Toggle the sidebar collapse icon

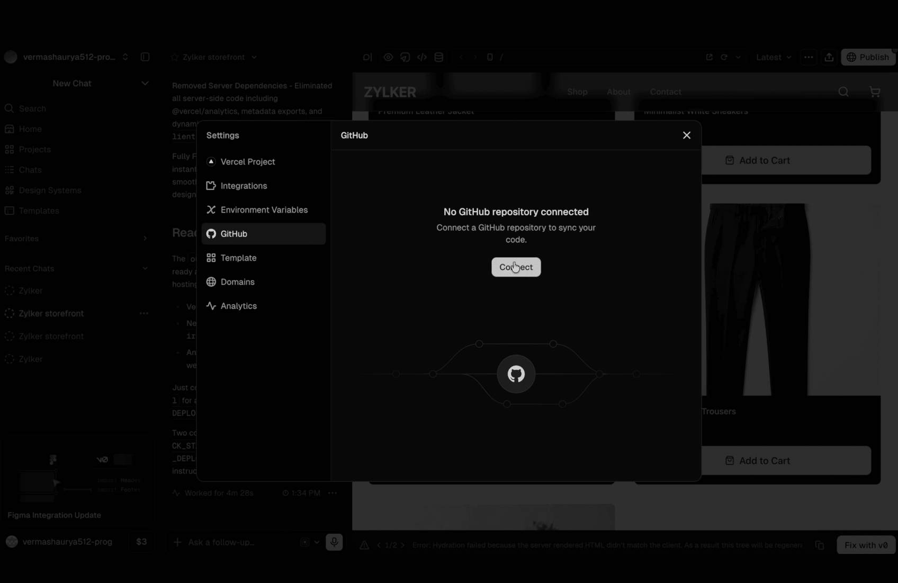tap(145, 57)
